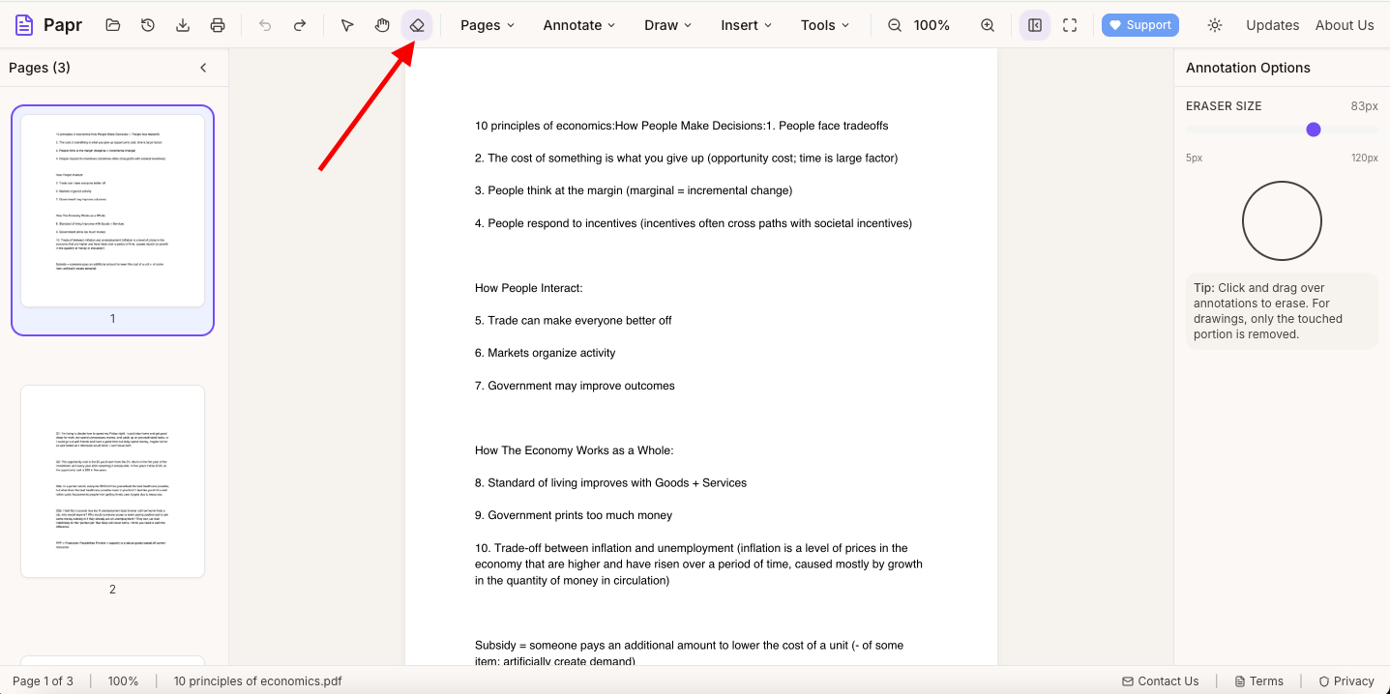Image resolution: width=1390 pixels, height=694 pixels.
Task: Switch to dark mode via sun icon
Action: tap(1214, 25)
